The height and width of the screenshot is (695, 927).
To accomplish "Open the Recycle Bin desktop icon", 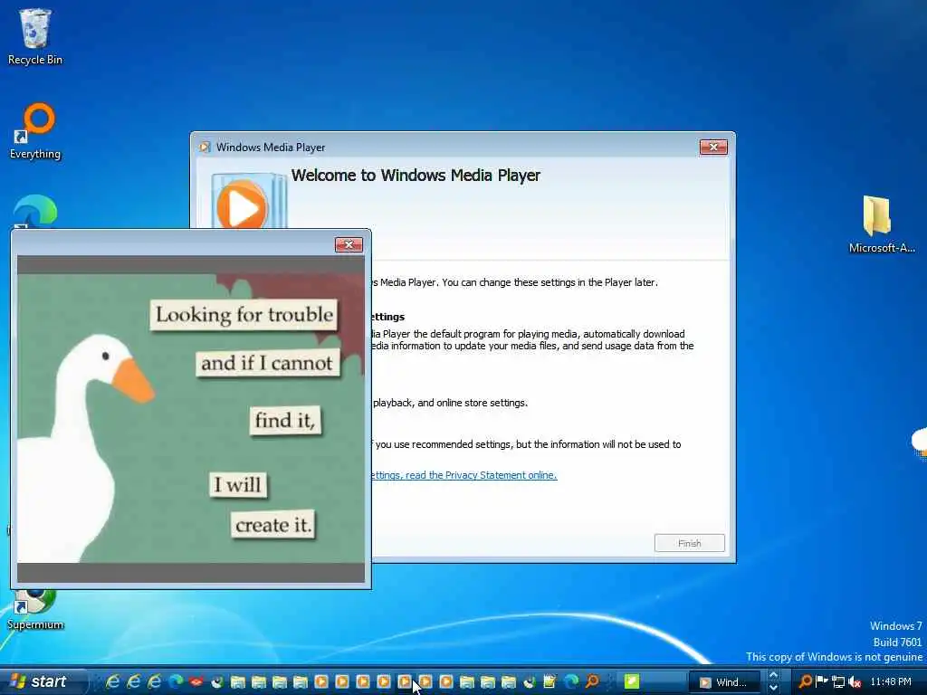I will (x=35, y=36).
